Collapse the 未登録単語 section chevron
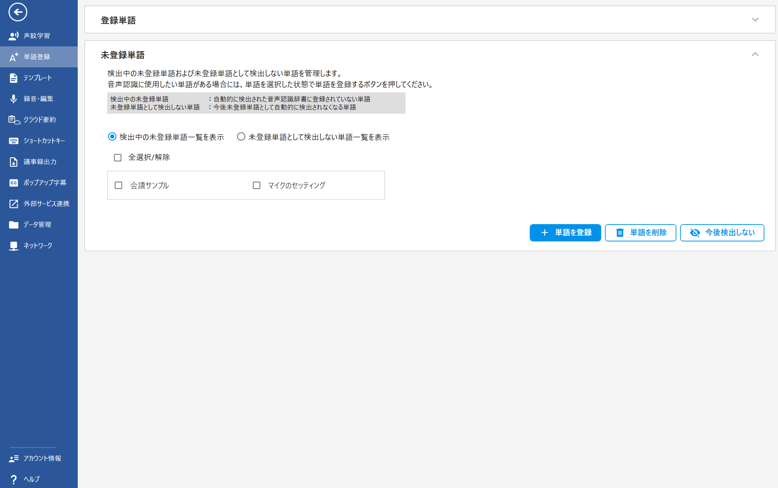778x488 pixels. tap(755, 54)
